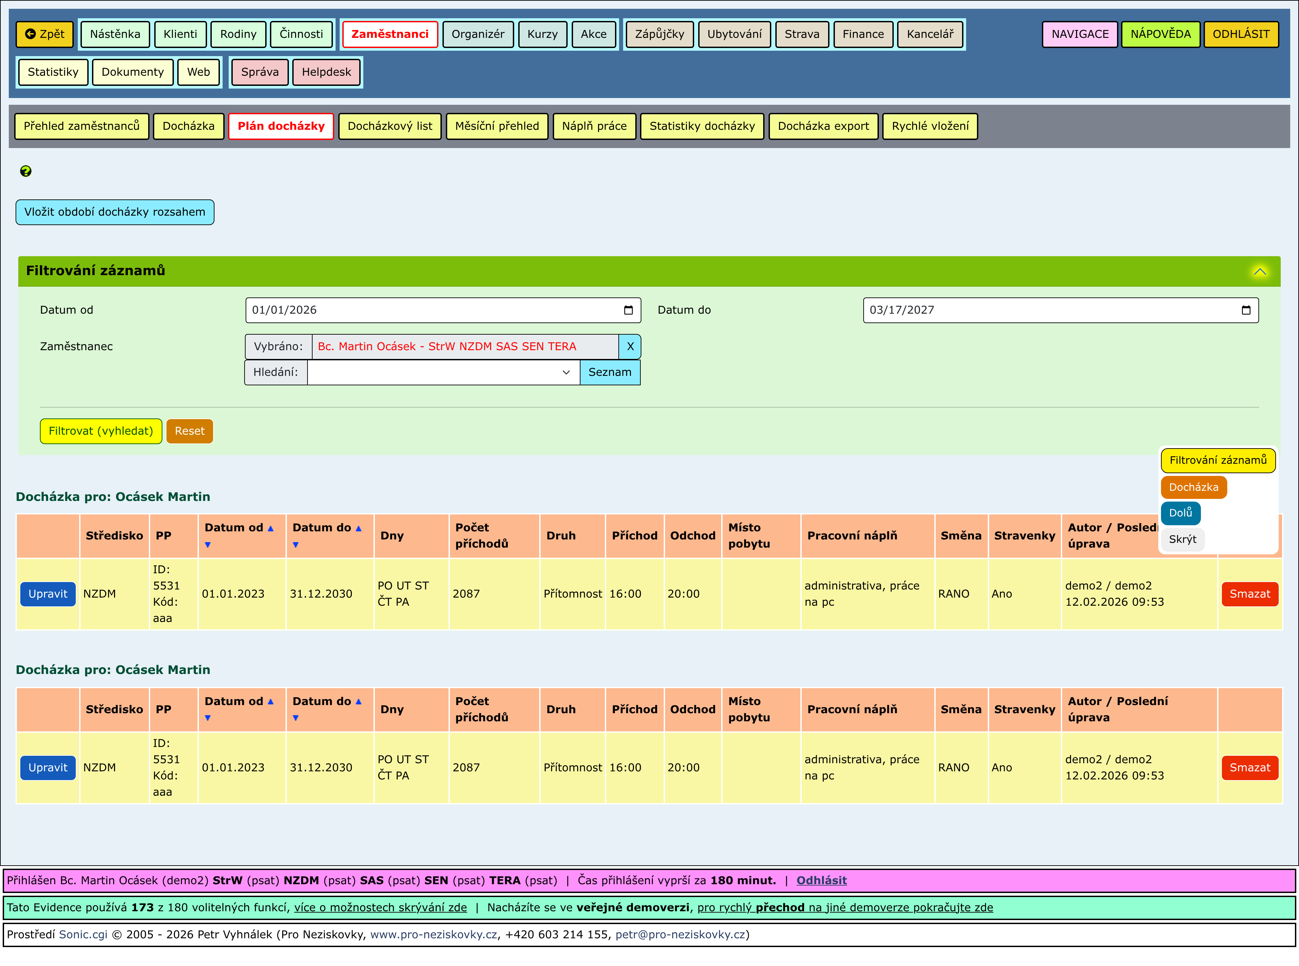Sort second table by Datum do ascending arrow
1299x966 pixels.
coord(358,702)
